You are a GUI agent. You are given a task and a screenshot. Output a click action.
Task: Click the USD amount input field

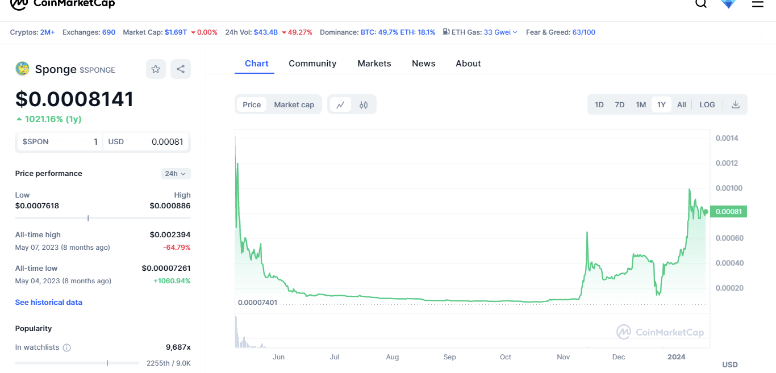point(146,142)
